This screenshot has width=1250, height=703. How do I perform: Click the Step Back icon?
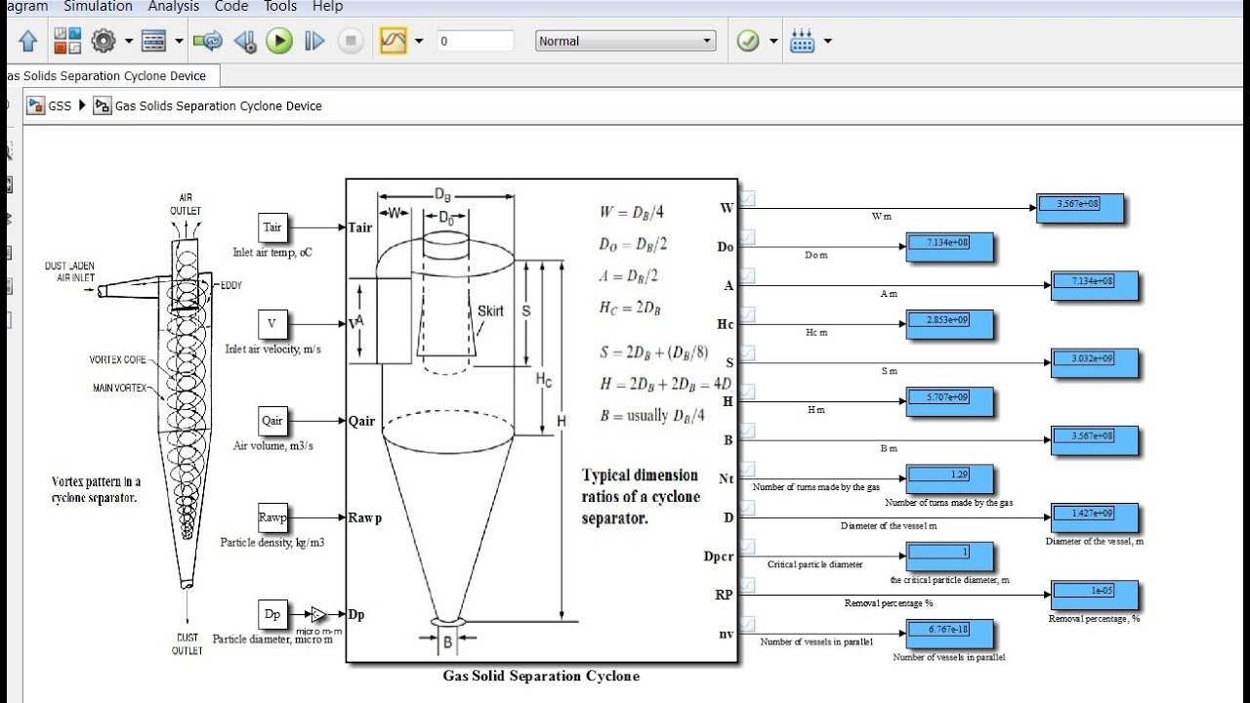245,41
